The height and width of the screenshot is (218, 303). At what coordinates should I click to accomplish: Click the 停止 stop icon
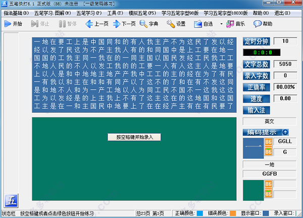(x=34, y=24)
